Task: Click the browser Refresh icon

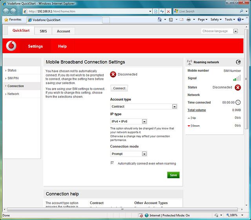Action: tap(162, 11)
